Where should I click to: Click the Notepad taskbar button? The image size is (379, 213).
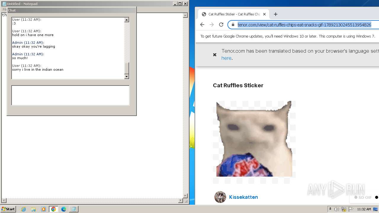pyautogui.click(x=73, y=209)
